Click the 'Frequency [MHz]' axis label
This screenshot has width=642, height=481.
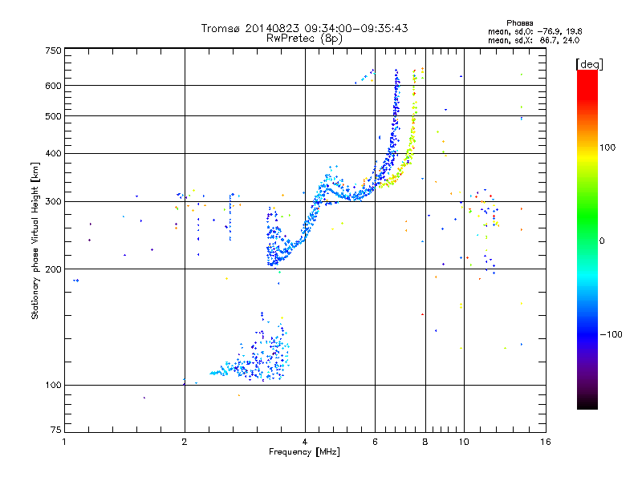tap(304, 452)
